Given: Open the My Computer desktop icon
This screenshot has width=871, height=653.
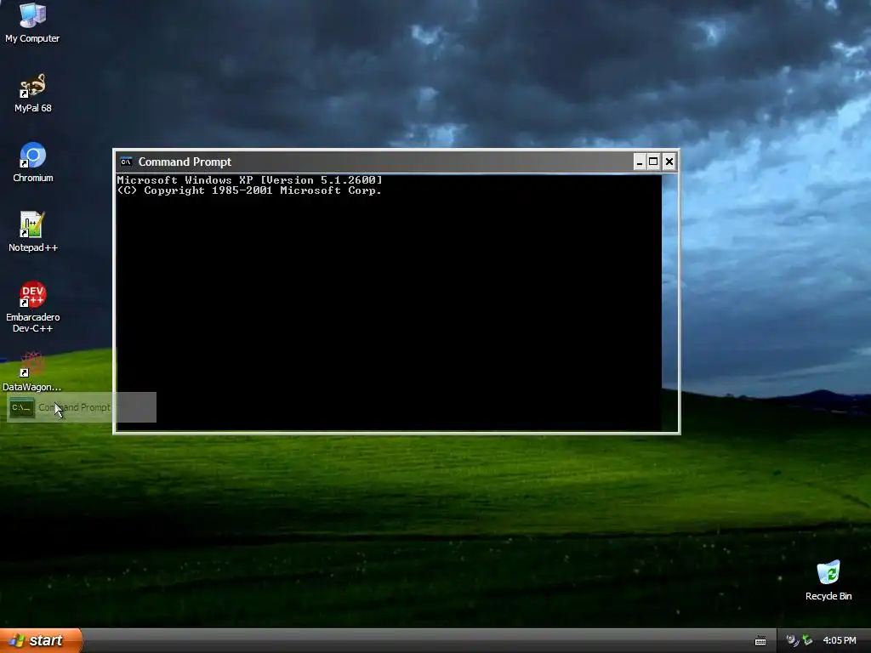Looking at the screenshot, I should click(x=32, y=22).
